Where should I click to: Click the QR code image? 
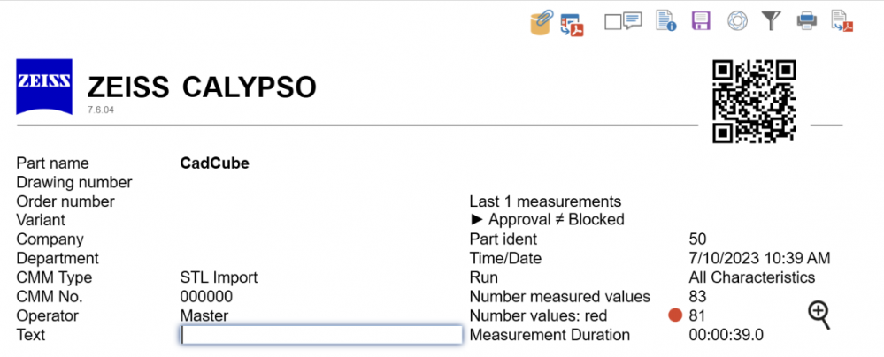tap(755, 101)
